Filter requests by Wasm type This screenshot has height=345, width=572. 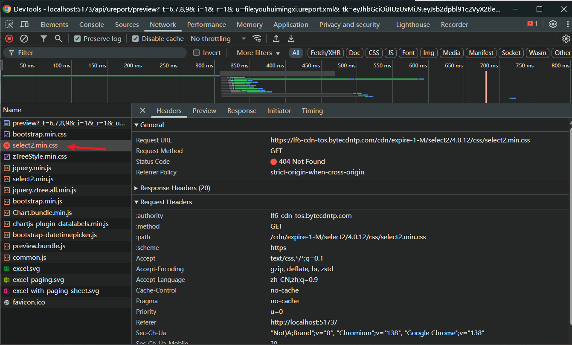coord(537,53)
